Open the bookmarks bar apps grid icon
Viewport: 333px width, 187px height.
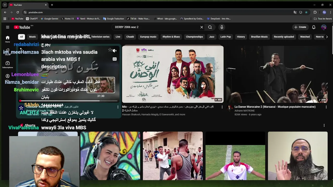click(5, 19)
